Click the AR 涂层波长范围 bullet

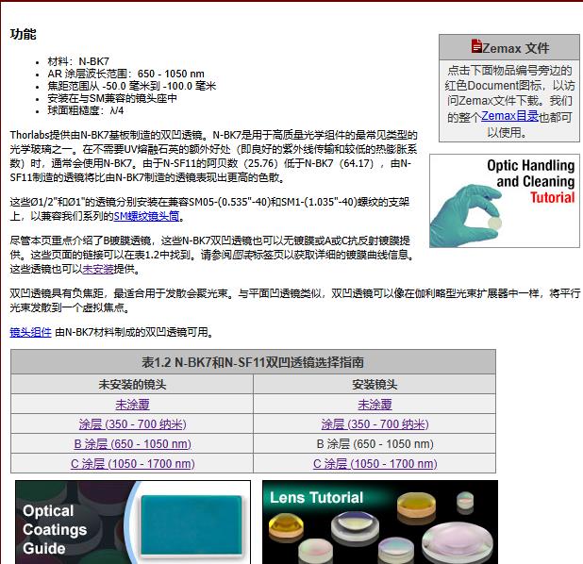click(125, 74)
